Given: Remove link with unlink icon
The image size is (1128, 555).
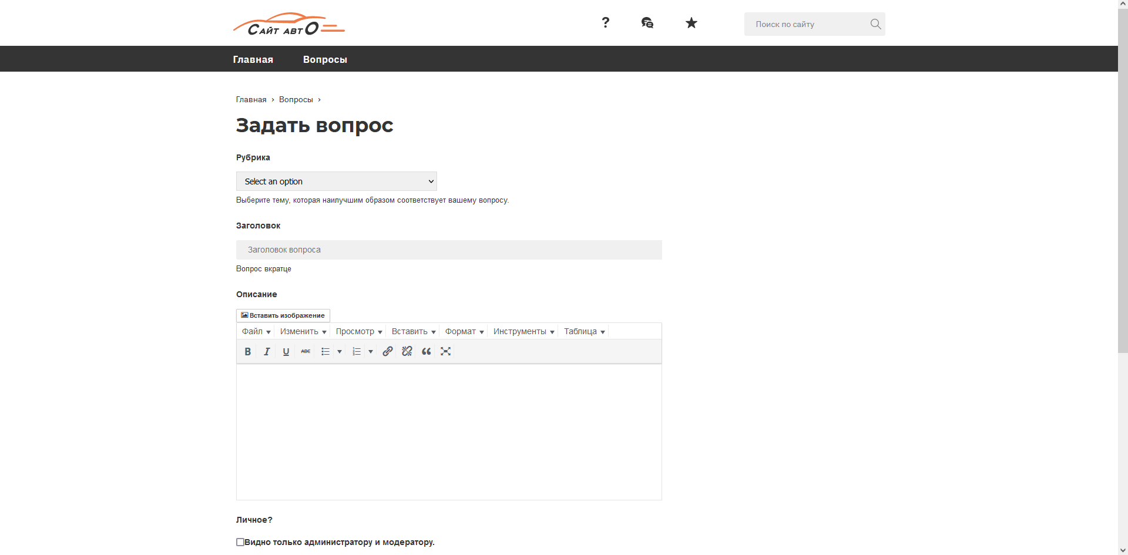Looking at the screenshot, I should 407,351.
